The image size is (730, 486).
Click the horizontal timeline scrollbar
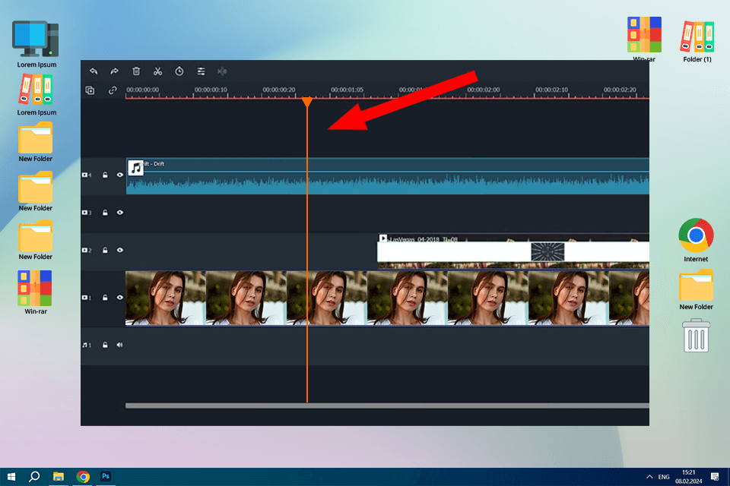pos(387,406)
